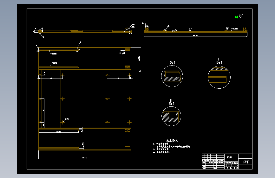Select the 技术要求 heading text
The height and width of the screenshot is (178, 275).
point(172,141)
